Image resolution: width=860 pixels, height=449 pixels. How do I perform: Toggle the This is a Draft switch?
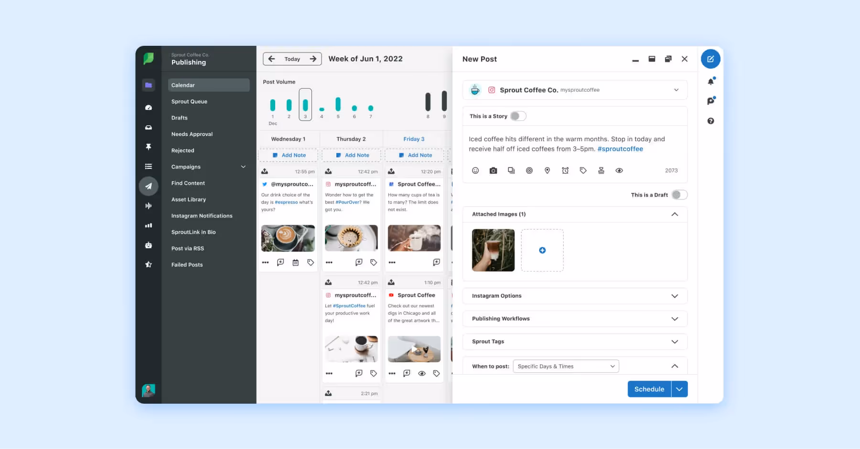point(679,195)
